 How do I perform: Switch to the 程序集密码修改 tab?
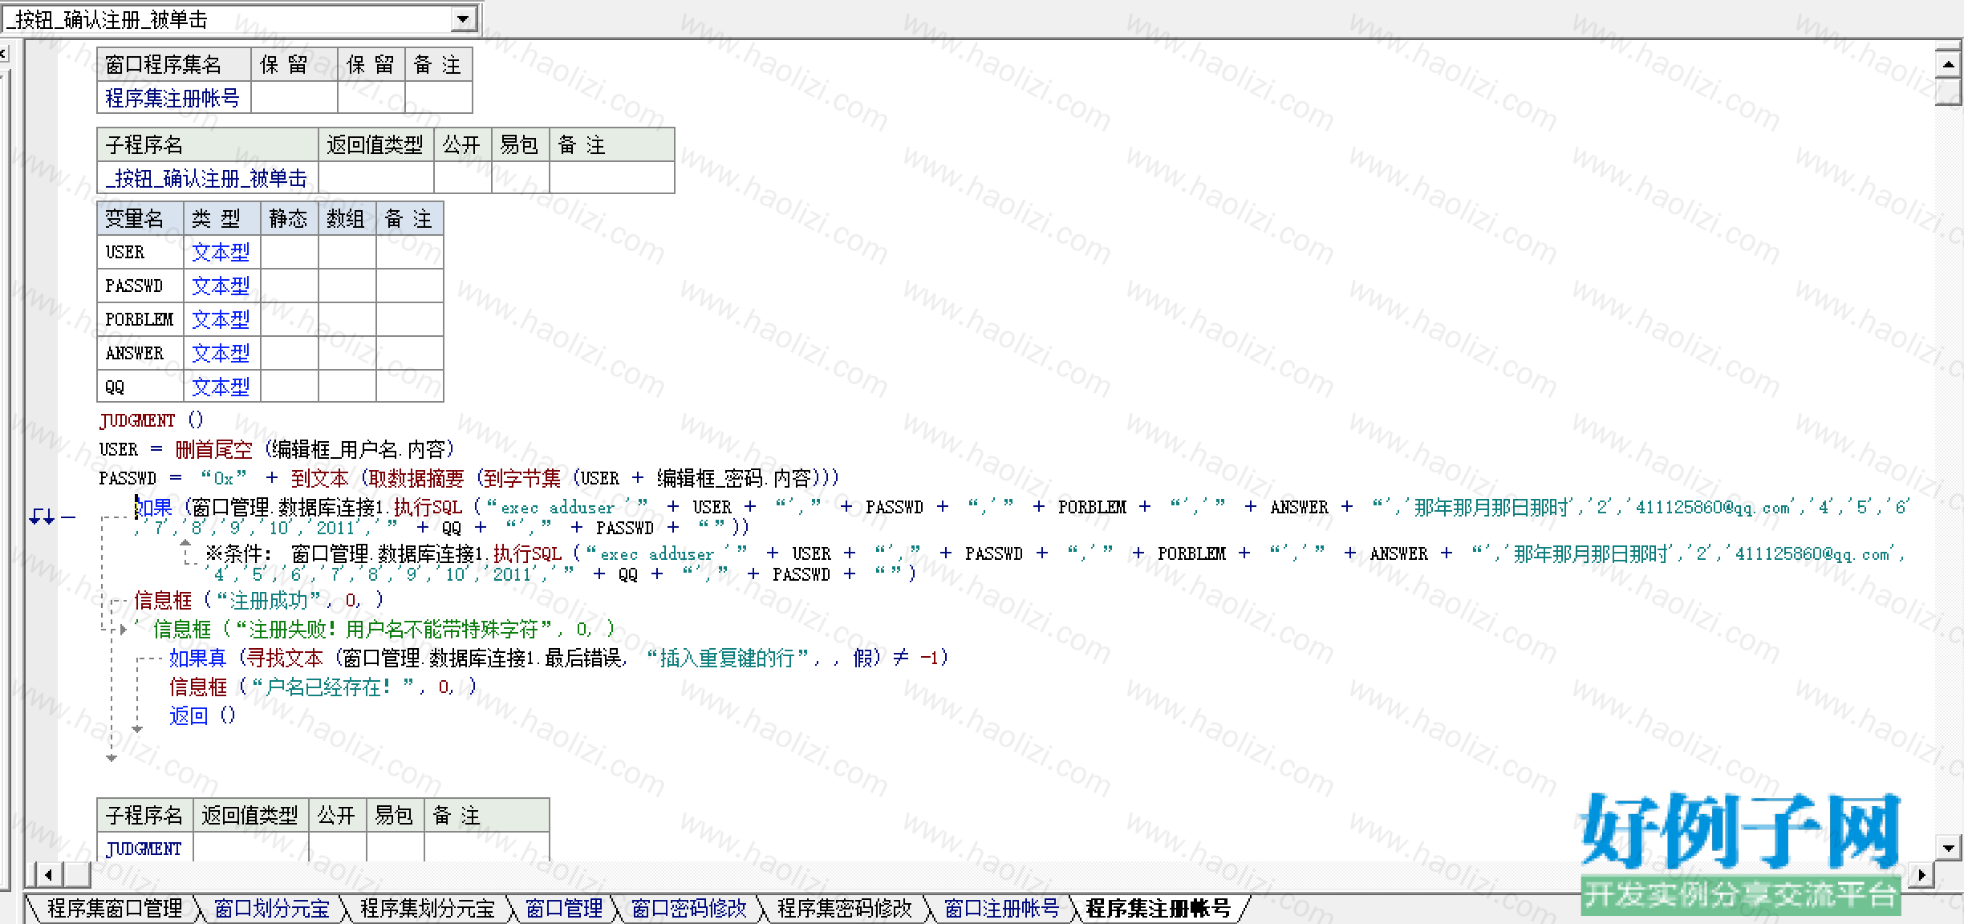point(844,909)
